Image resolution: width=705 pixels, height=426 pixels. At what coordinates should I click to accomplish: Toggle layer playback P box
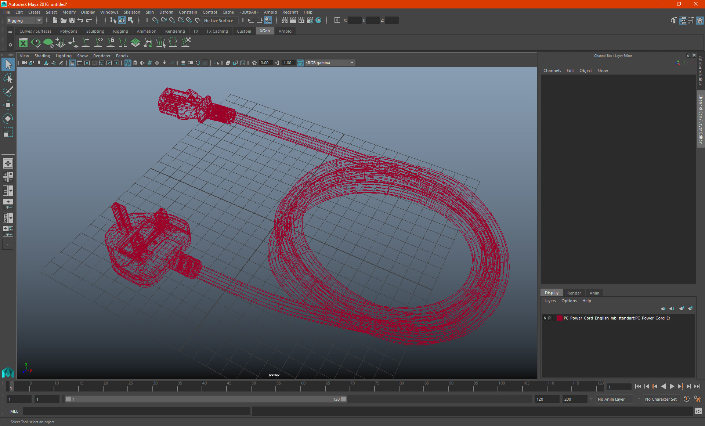pos(549,318)
